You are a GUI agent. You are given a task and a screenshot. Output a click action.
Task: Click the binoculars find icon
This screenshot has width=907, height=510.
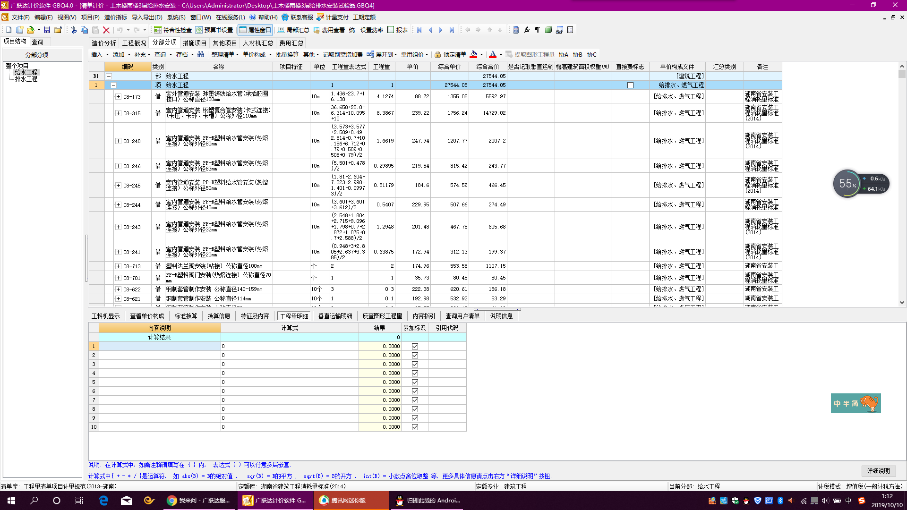pyautogui.click(x=201, y=54)
